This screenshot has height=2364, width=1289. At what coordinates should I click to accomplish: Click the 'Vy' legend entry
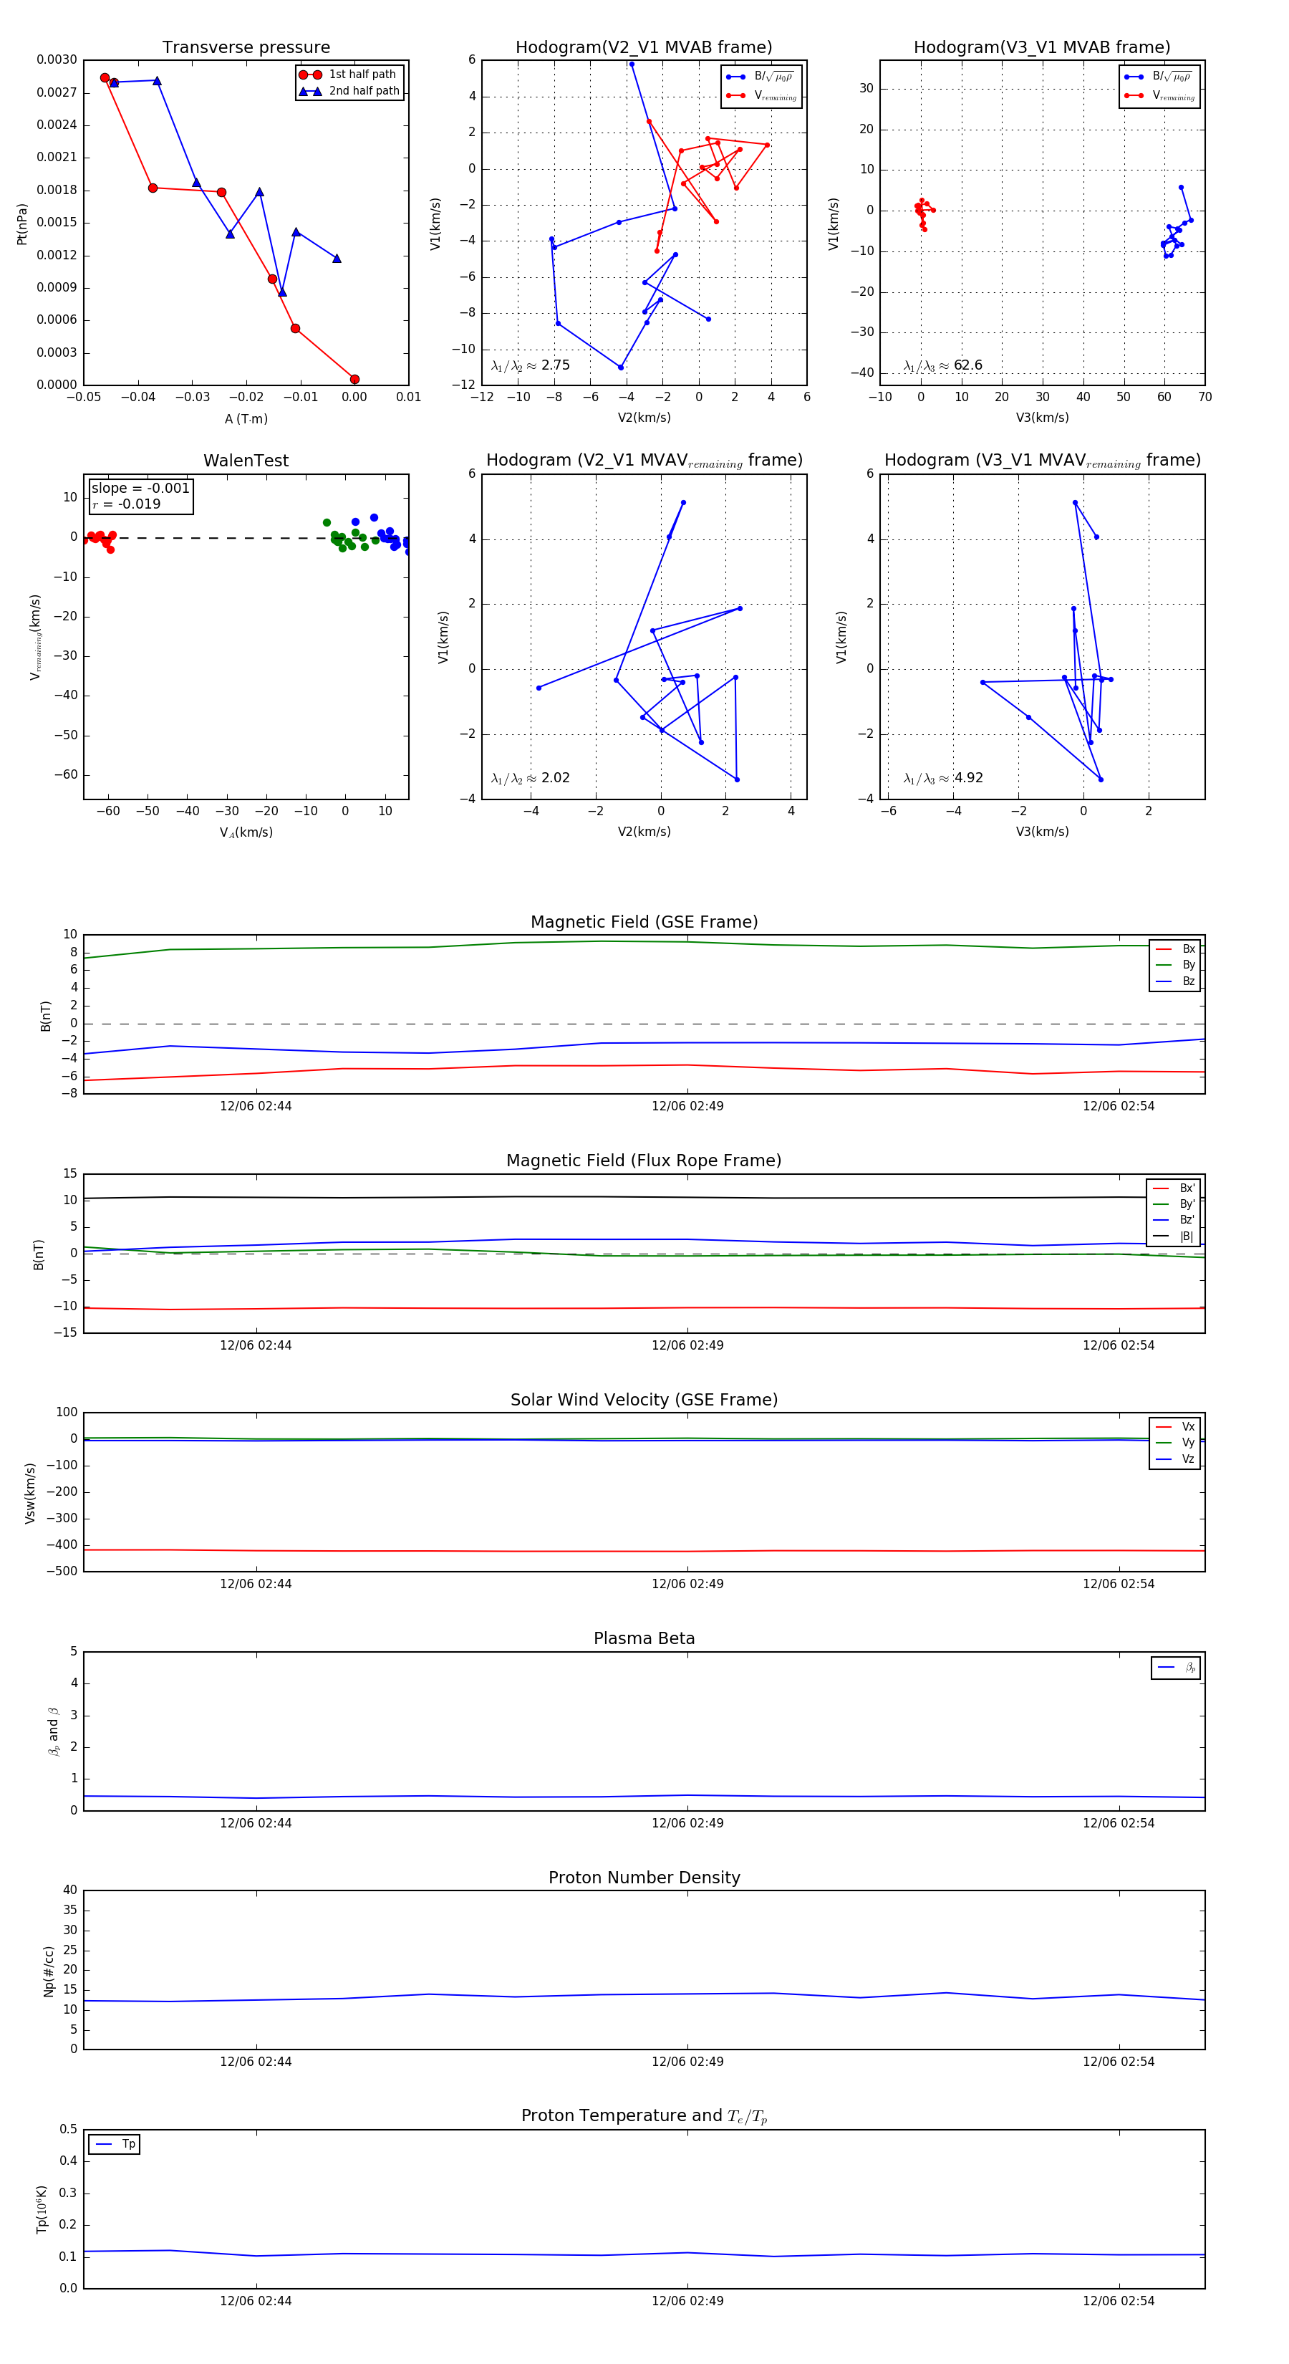click(x=1175, y=1443)
